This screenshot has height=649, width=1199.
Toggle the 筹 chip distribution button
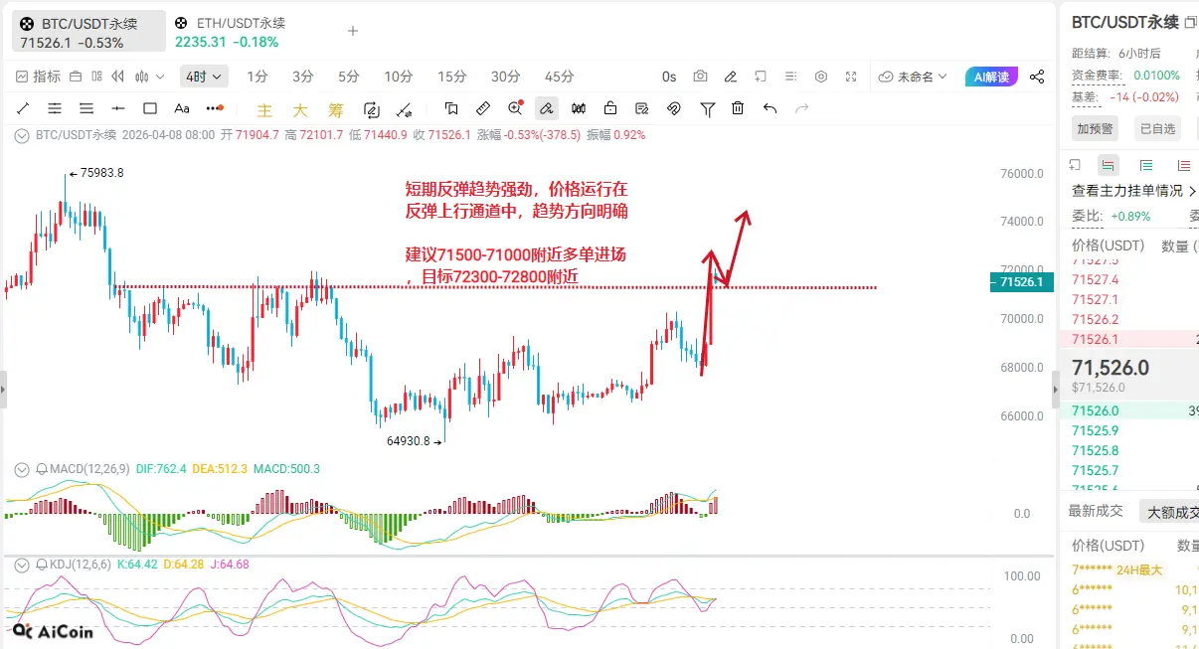336,109
